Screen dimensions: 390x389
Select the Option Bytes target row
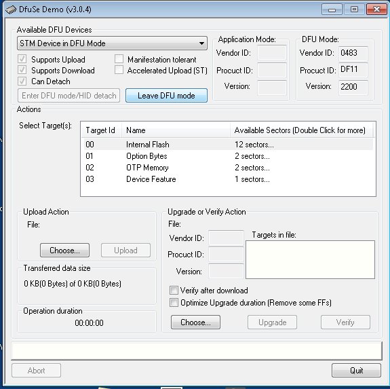click(x=228, y=156)
